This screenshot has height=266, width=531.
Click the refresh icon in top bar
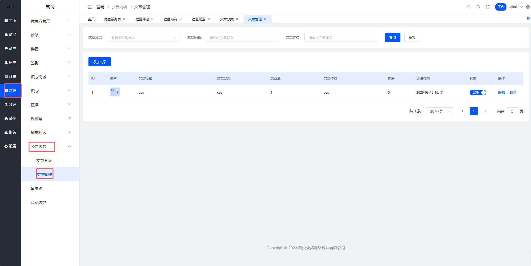click(469, 7)
